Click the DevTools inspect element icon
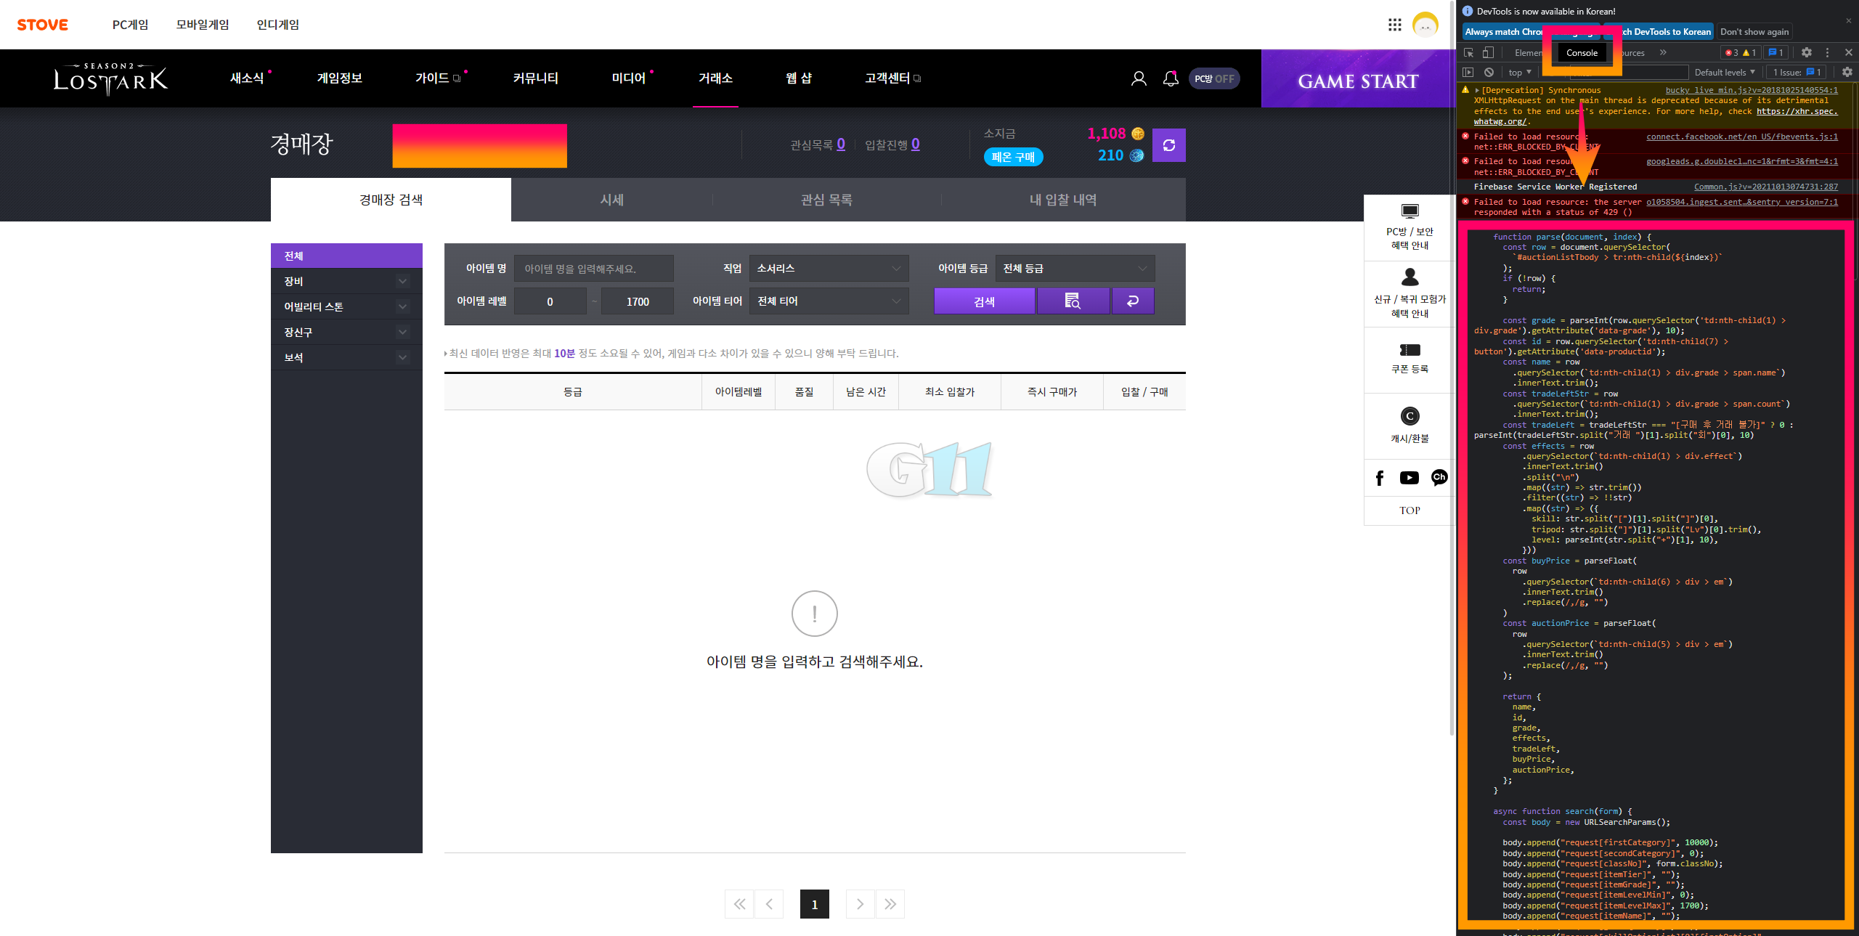 1469,53
